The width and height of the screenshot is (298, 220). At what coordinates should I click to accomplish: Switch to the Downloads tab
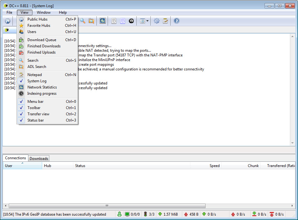pyautogui.click(x=39, y=159)
